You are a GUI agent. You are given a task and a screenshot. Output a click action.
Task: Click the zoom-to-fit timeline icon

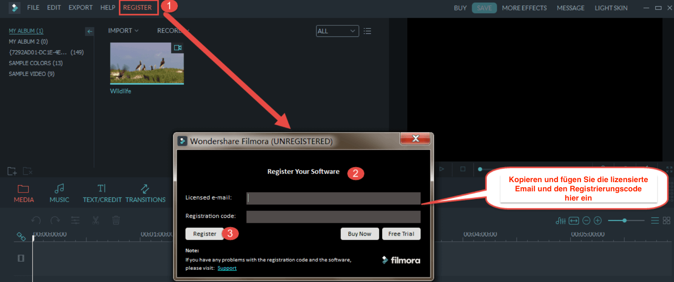[x=574, y=221]
